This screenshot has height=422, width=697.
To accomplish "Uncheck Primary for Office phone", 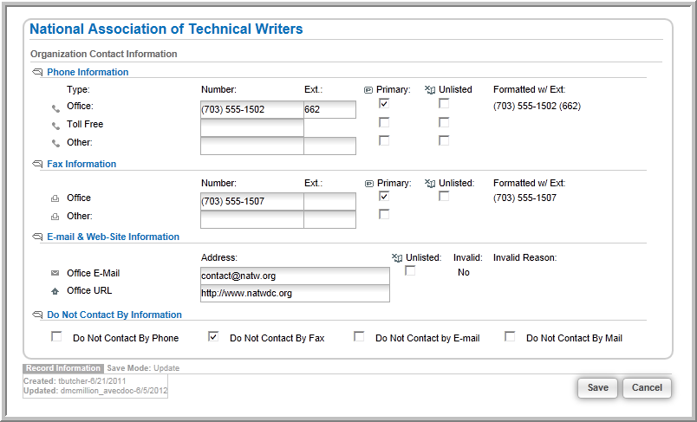I will pos(384,103).
